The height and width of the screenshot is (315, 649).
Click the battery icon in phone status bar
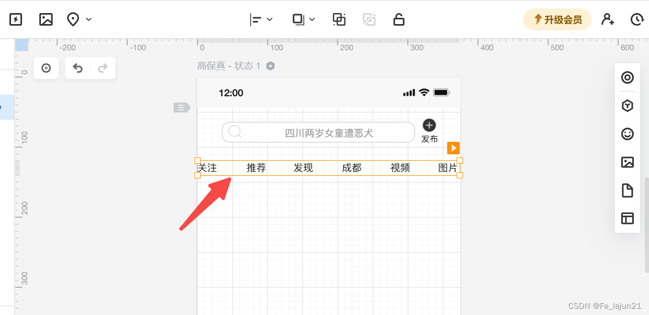441,93
